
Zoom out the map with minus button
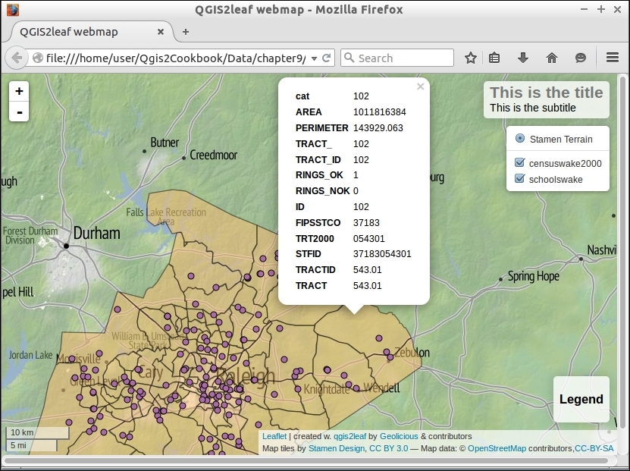tap(19, 111)
